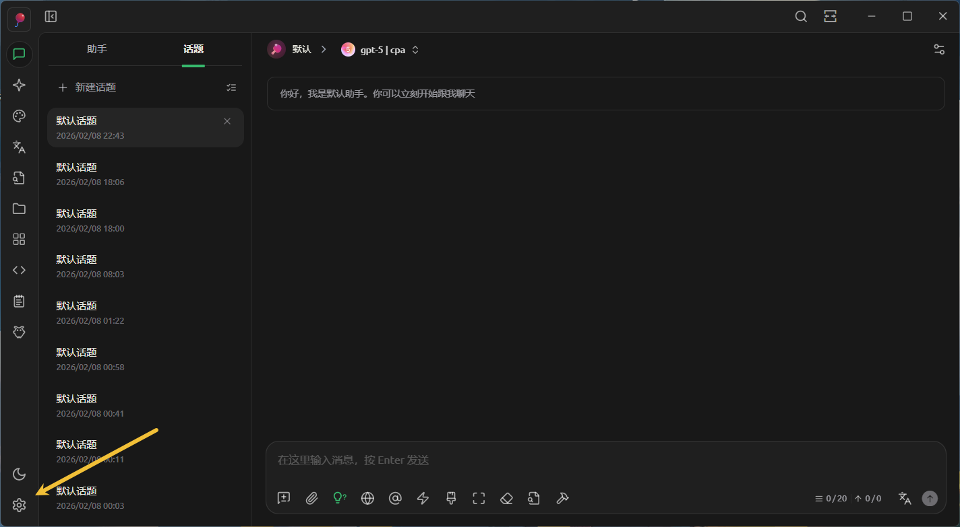This screenshot has height=527, width=960.
Task: Click 新建话题 to create topic
Action: tap(88, 87)
